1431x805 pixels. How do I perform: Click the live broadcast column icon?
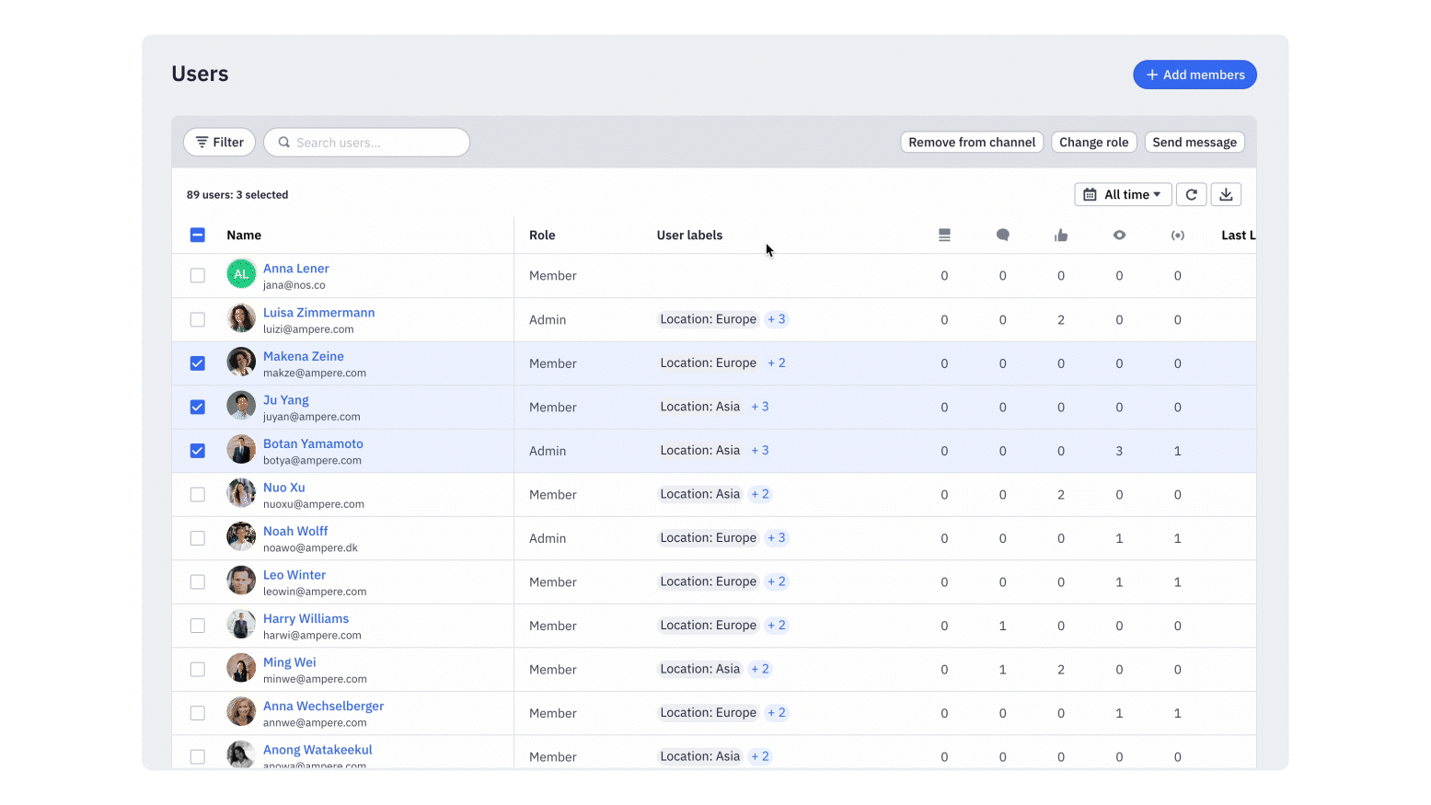pos(1177,236)
